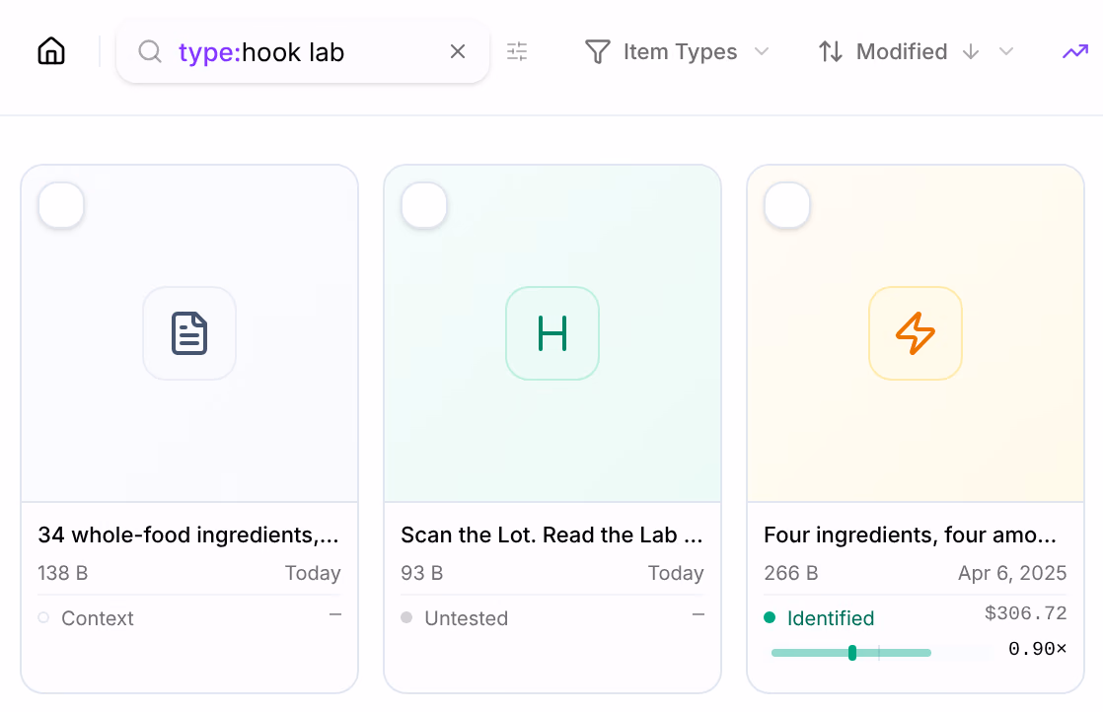Click 'Apr 6, 2025' date text
1103x712 pixels.
[1012, 573]
